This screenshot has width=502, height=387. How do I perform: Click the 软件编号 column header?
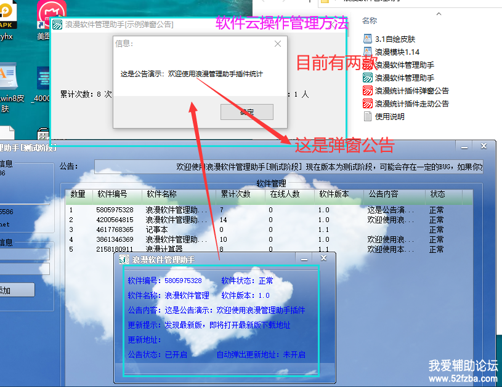coord(112,194)
